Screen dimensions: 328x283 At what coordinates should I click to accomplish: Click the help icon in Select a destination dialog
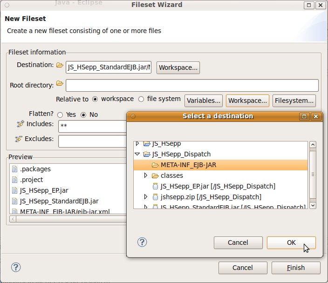coord(143,242)
